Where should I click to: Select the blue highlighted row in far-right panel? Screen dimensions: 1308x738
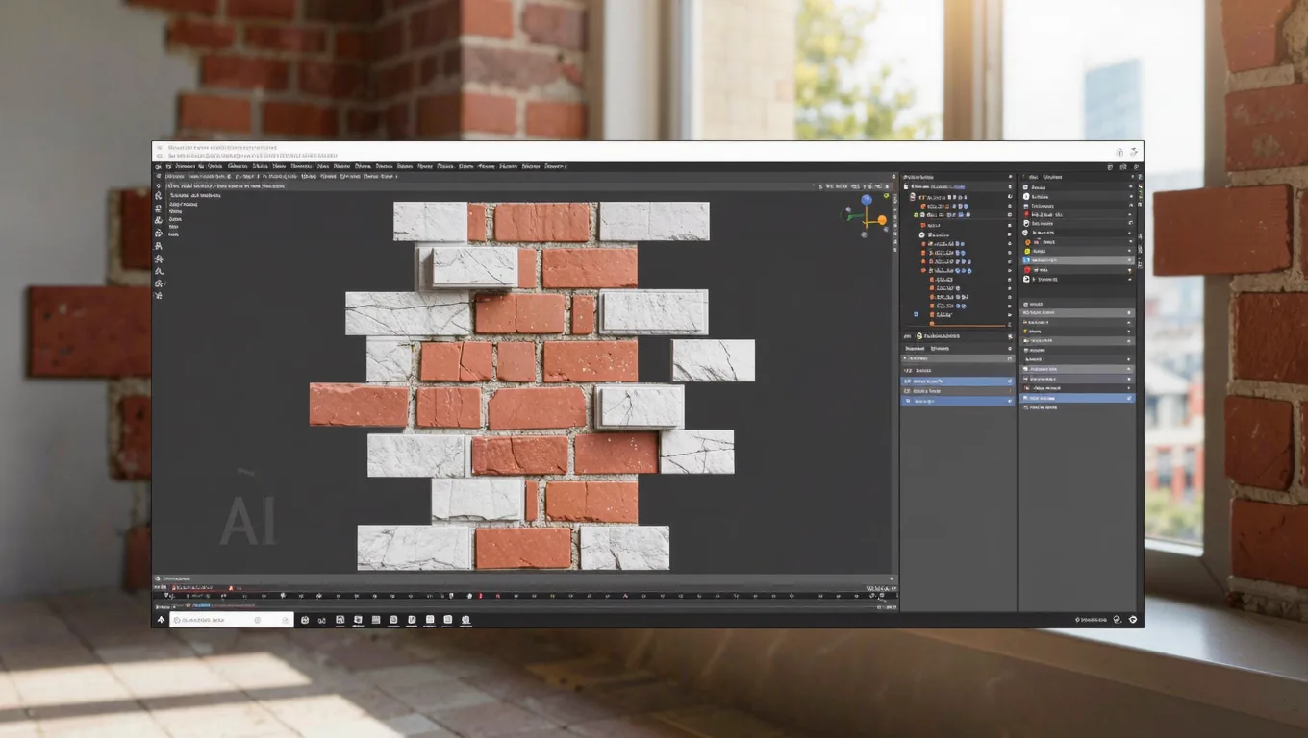tap(1077, 397)
